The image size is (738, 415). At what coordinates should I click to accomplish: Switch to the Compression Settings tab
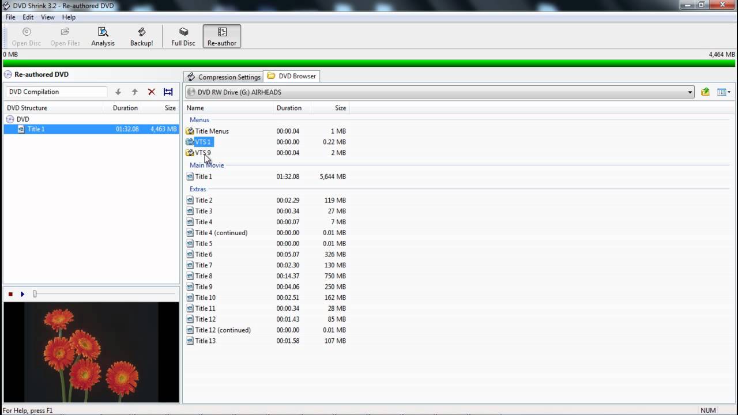224,77
